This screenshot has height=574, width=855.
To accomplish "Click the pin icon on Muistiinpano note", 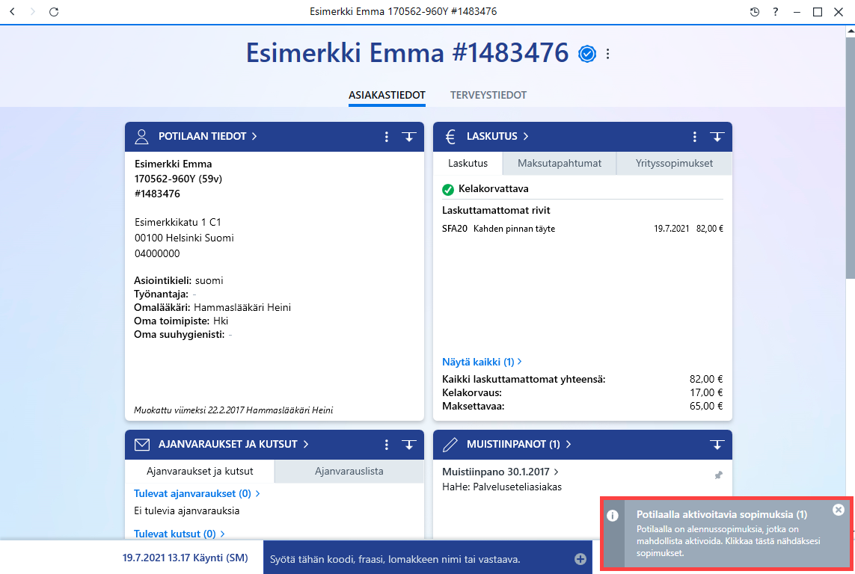I will click(x=719, y=475).
